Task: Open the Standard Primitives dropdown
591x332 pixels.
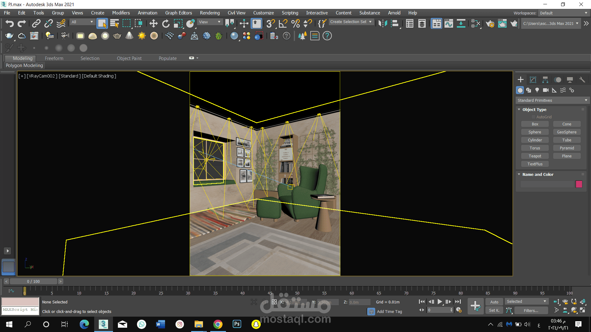Action: 552,101
